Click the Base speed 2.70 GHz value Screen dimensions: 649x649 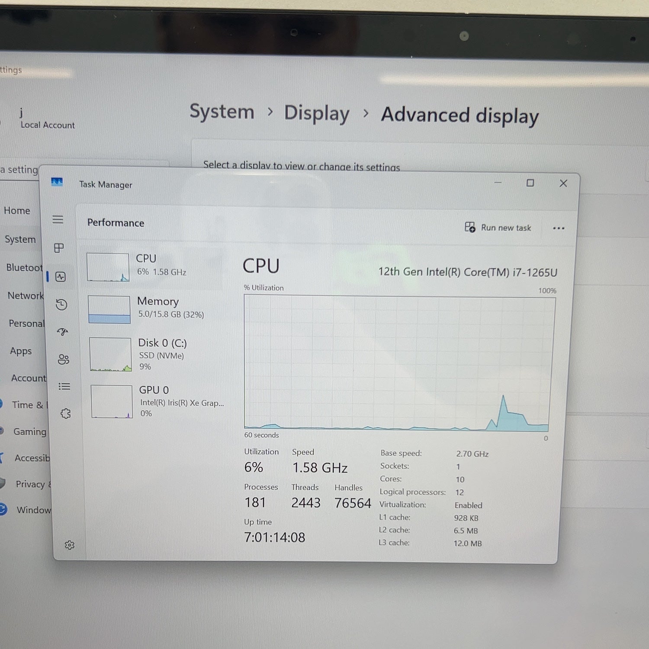(x=472, y=454)
